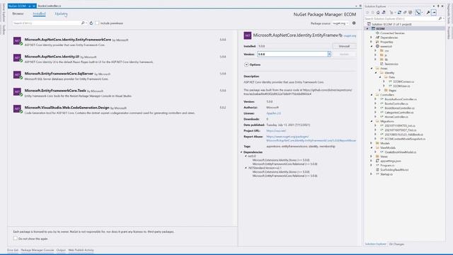The width and height of the screenshot is (453, 255).
Task: Switch to the Updates tab
Action: [61, 13]
